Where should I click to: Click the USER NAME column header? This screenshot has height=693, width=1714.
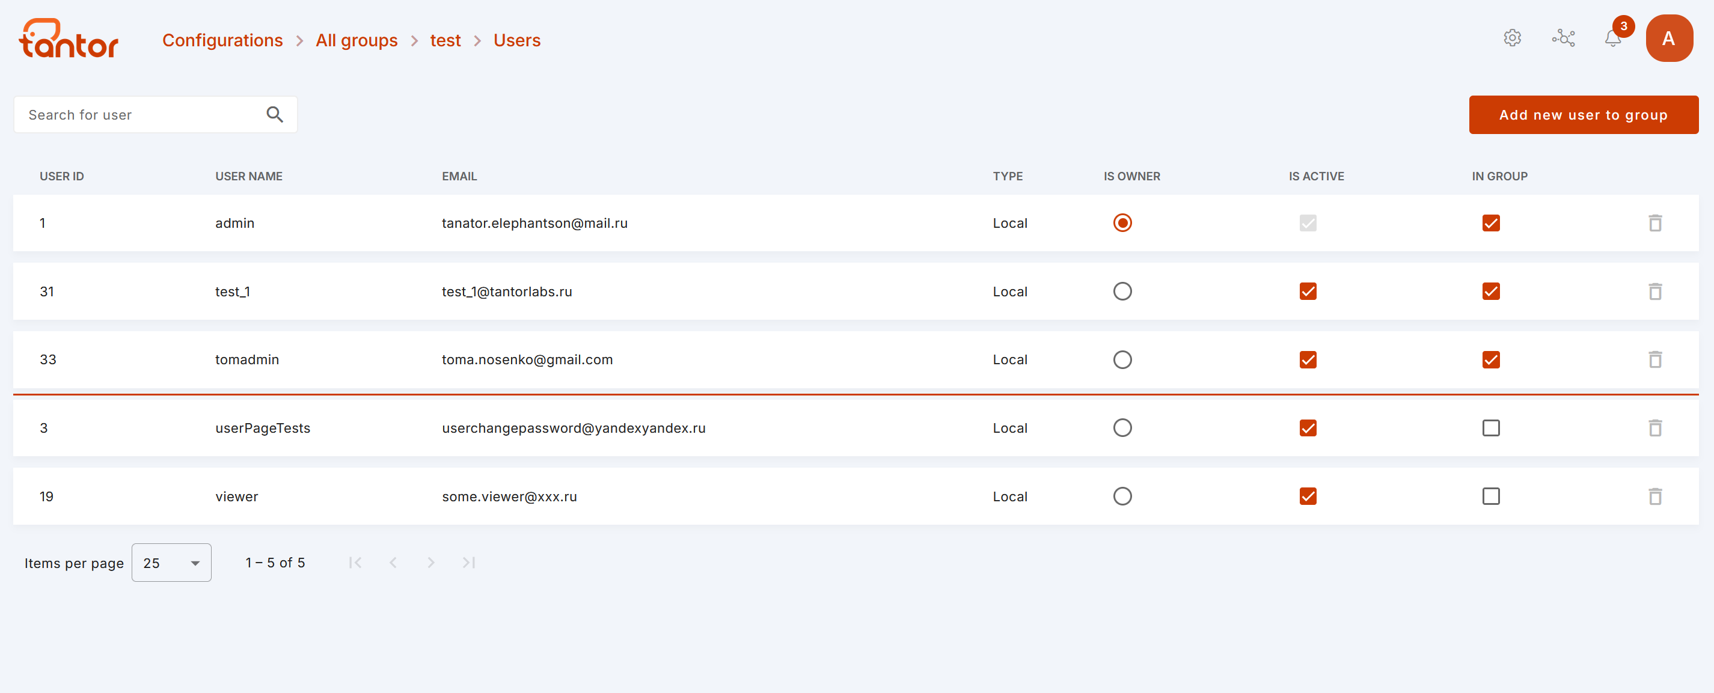click(x=249, y=176)
